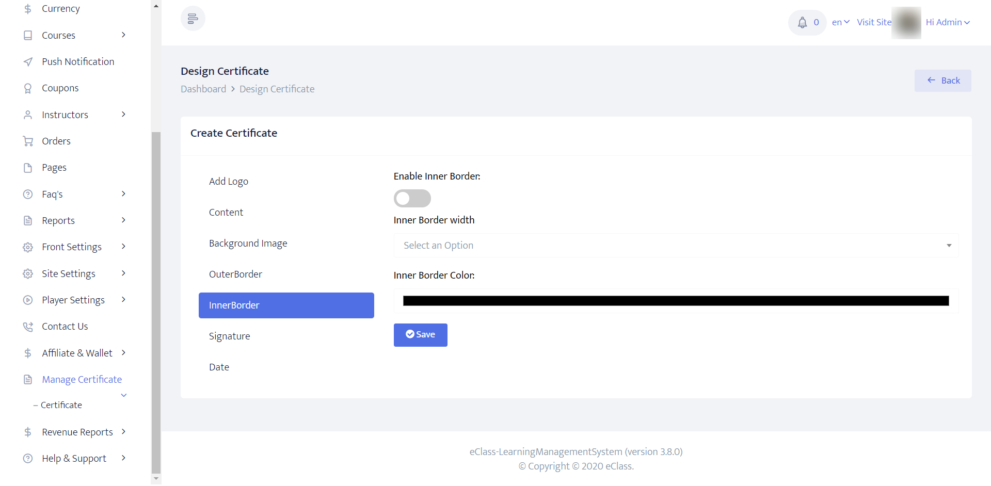Screen dimensions: 991x486
Task: Click the sidebar collapse menu icon
Action: click(193, 19)
